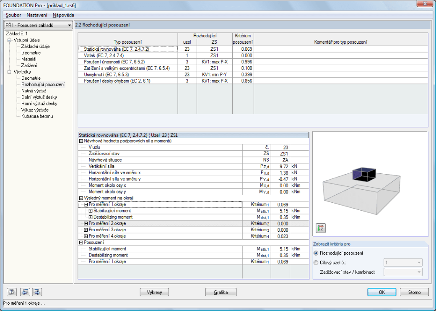Click Horizontální síla ve směru y row

(193, 179)
